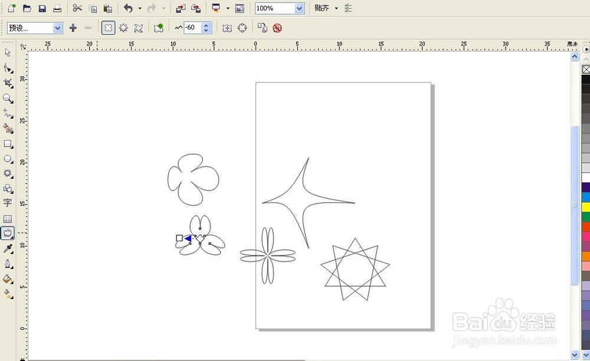Click the amplitude spinner arrows
This screenshot has height=361, width=590.
coord(206,28)
